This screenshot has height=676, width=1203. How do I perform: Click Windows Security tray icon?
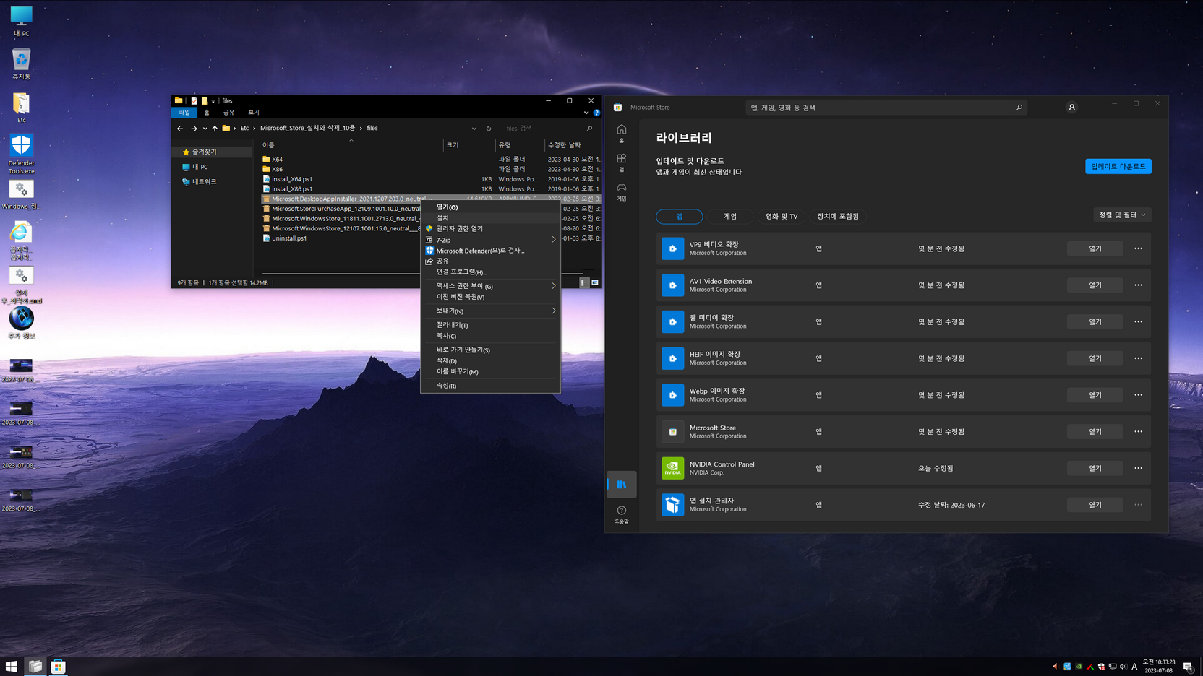(x=1101, y=667)
